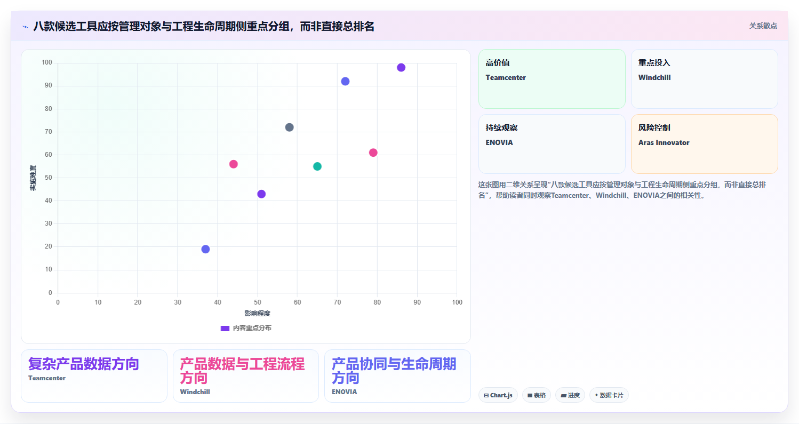Open the 重点投入 Windchill card
This screenshot has width=799, height=424.
[705, 79]
